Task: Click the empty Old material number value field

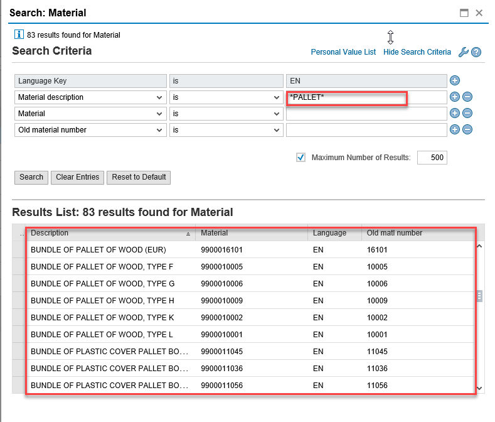Action: (366, 130)
